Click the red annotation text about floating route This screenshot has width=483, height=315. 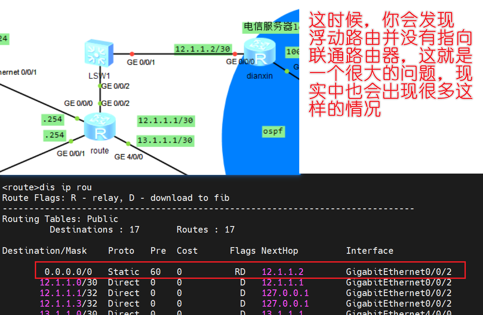click(390, 64)
